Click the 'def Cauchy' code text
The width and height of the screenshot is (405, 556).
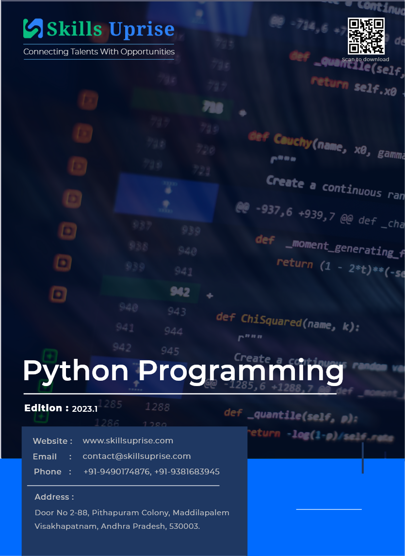(280, 139)
